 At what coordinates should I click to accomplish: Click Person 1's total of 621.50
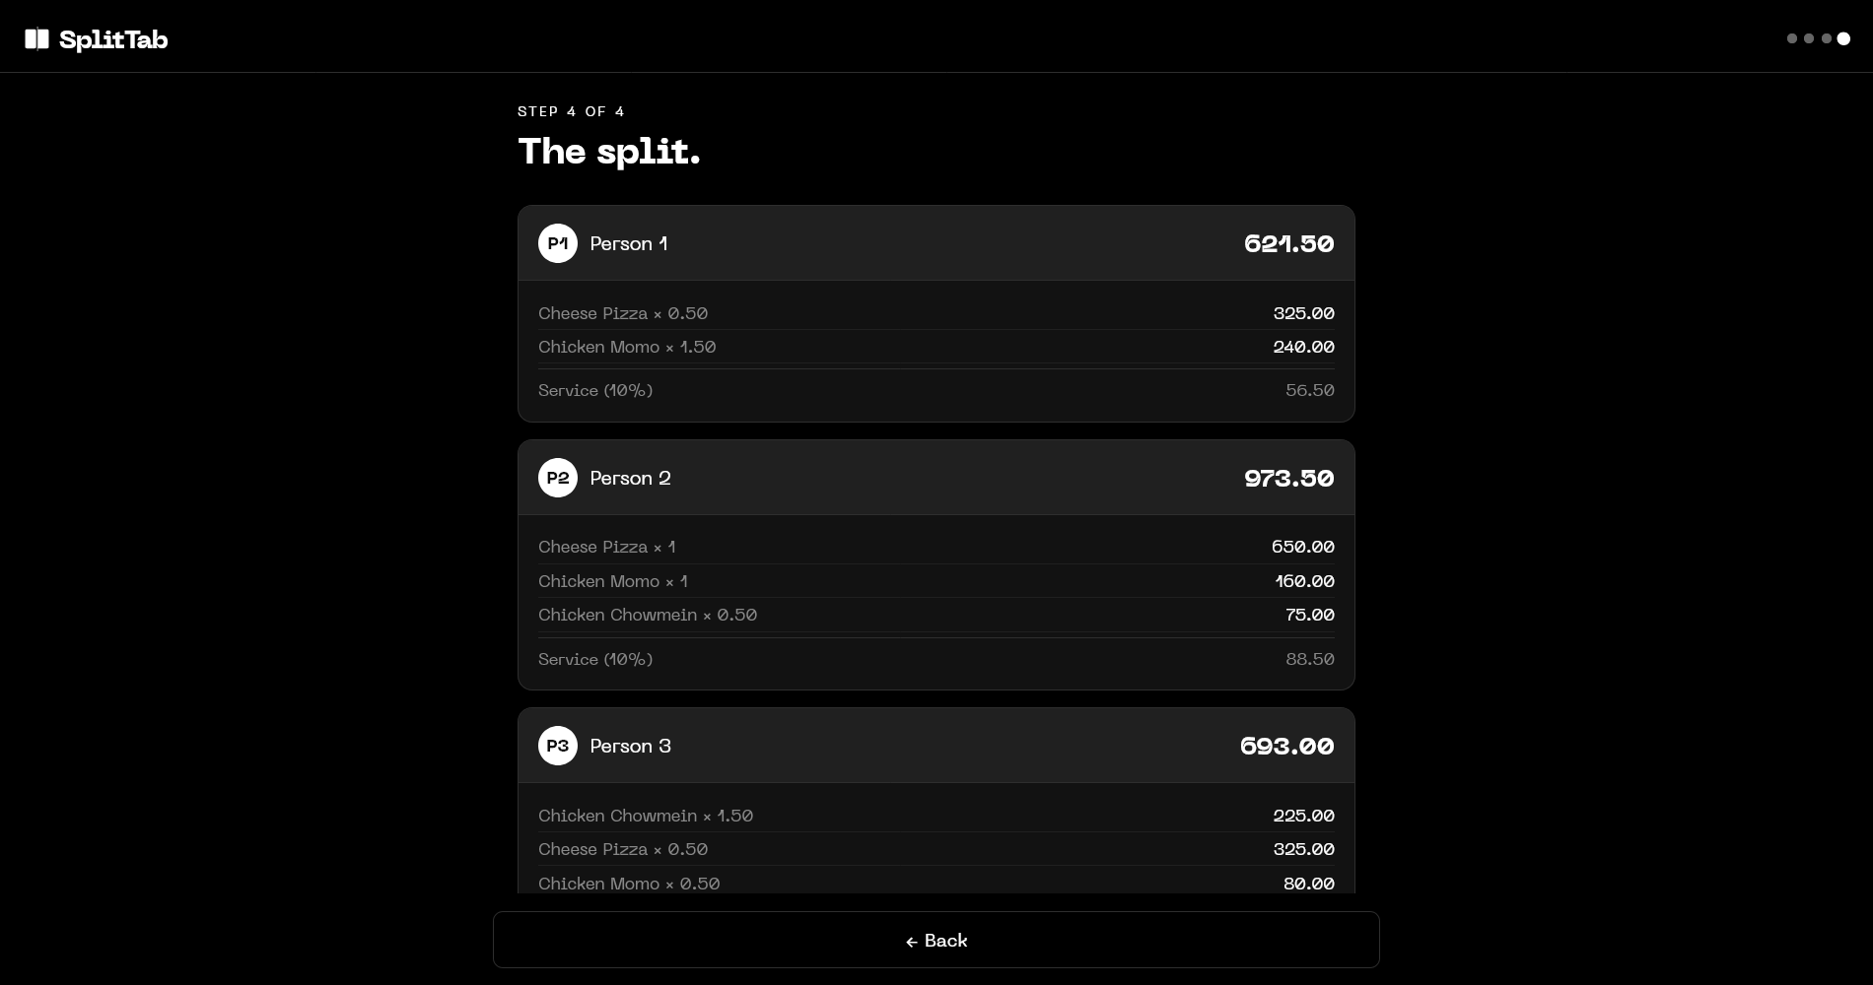(x=1288, y=243)
